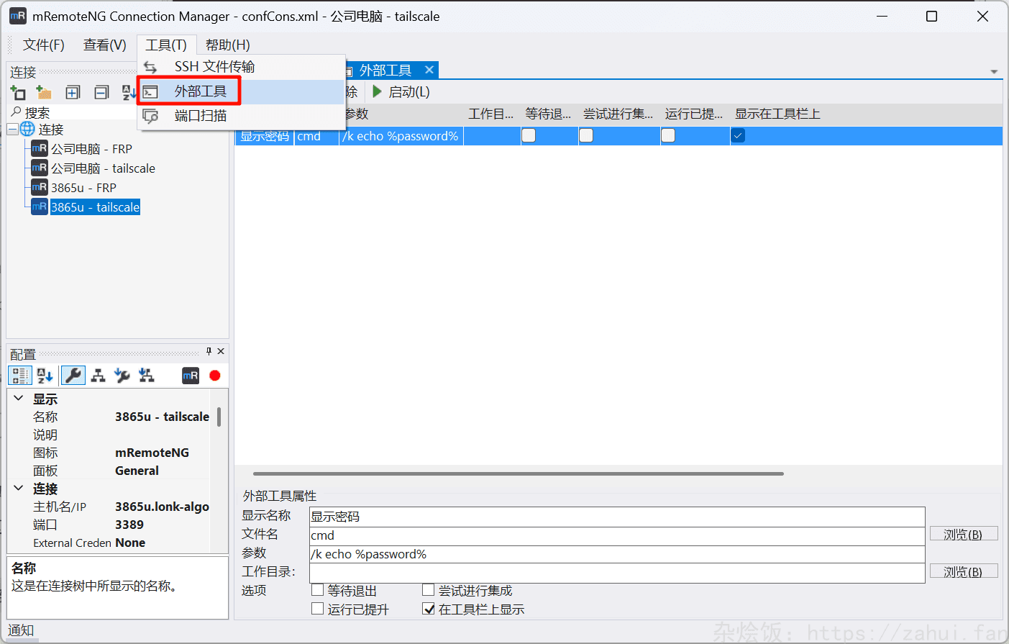1009x644 pixels.
Task: Select 端口扫描 from the Tools menu
Action: click(201, 116)
